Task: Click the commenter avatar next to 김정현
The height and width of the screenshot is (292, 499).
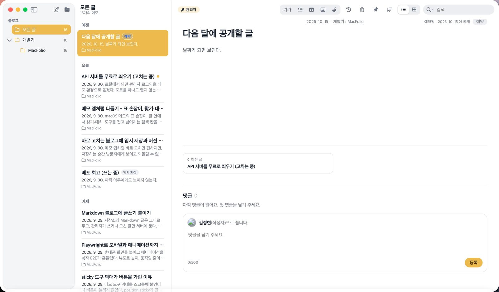Action: point(192,223)
